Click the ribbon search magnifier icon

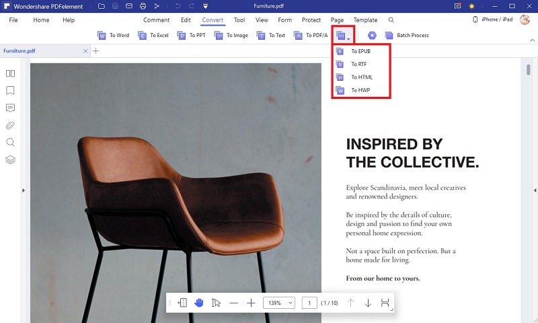click(x=391, y=20)
